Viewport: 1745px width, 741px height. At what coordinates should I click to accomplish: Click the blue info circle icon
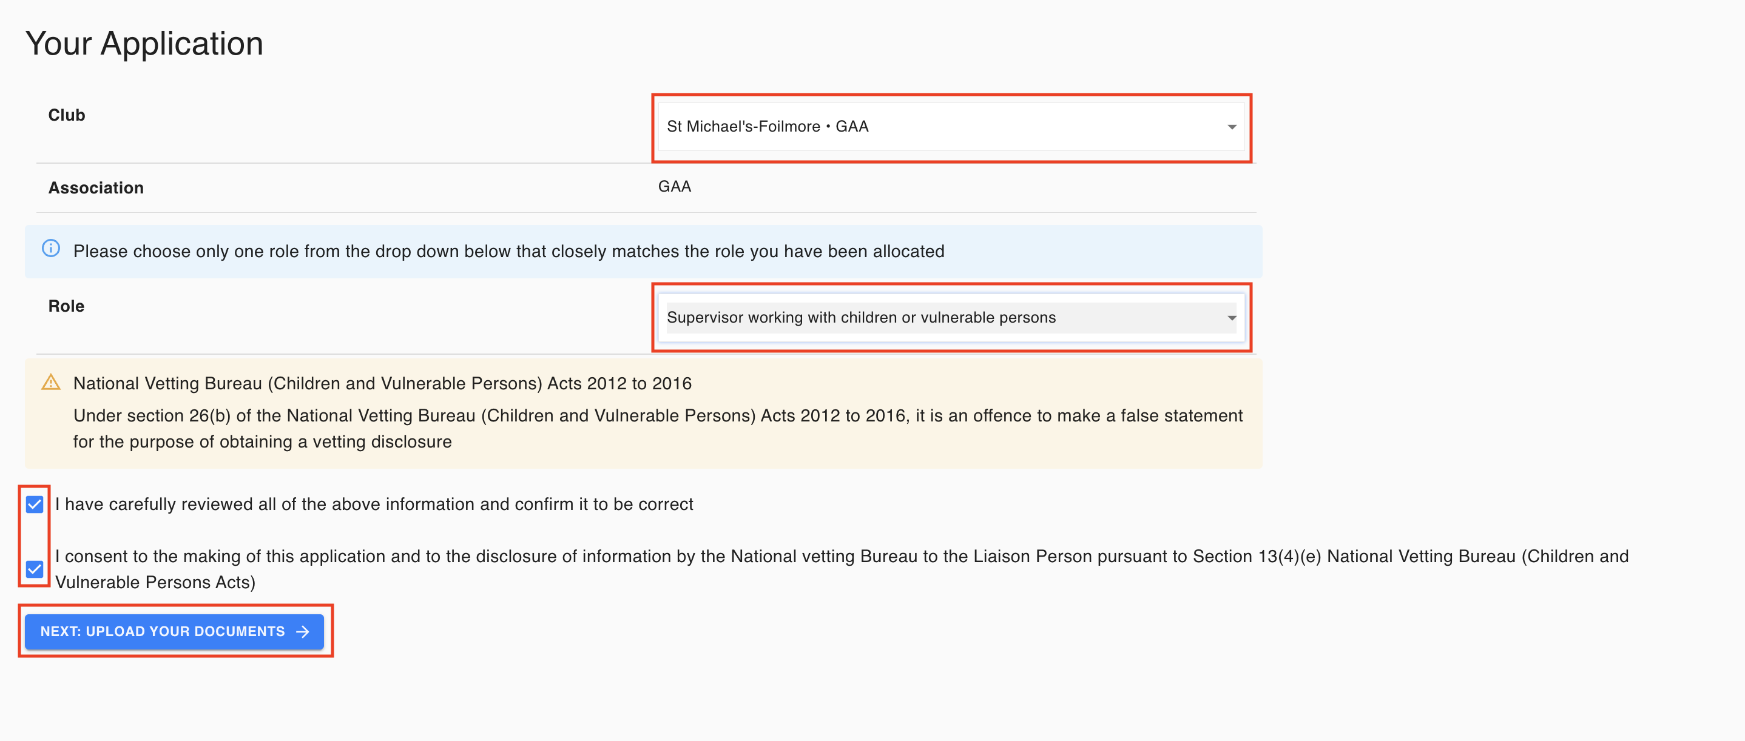pos(51,249)
